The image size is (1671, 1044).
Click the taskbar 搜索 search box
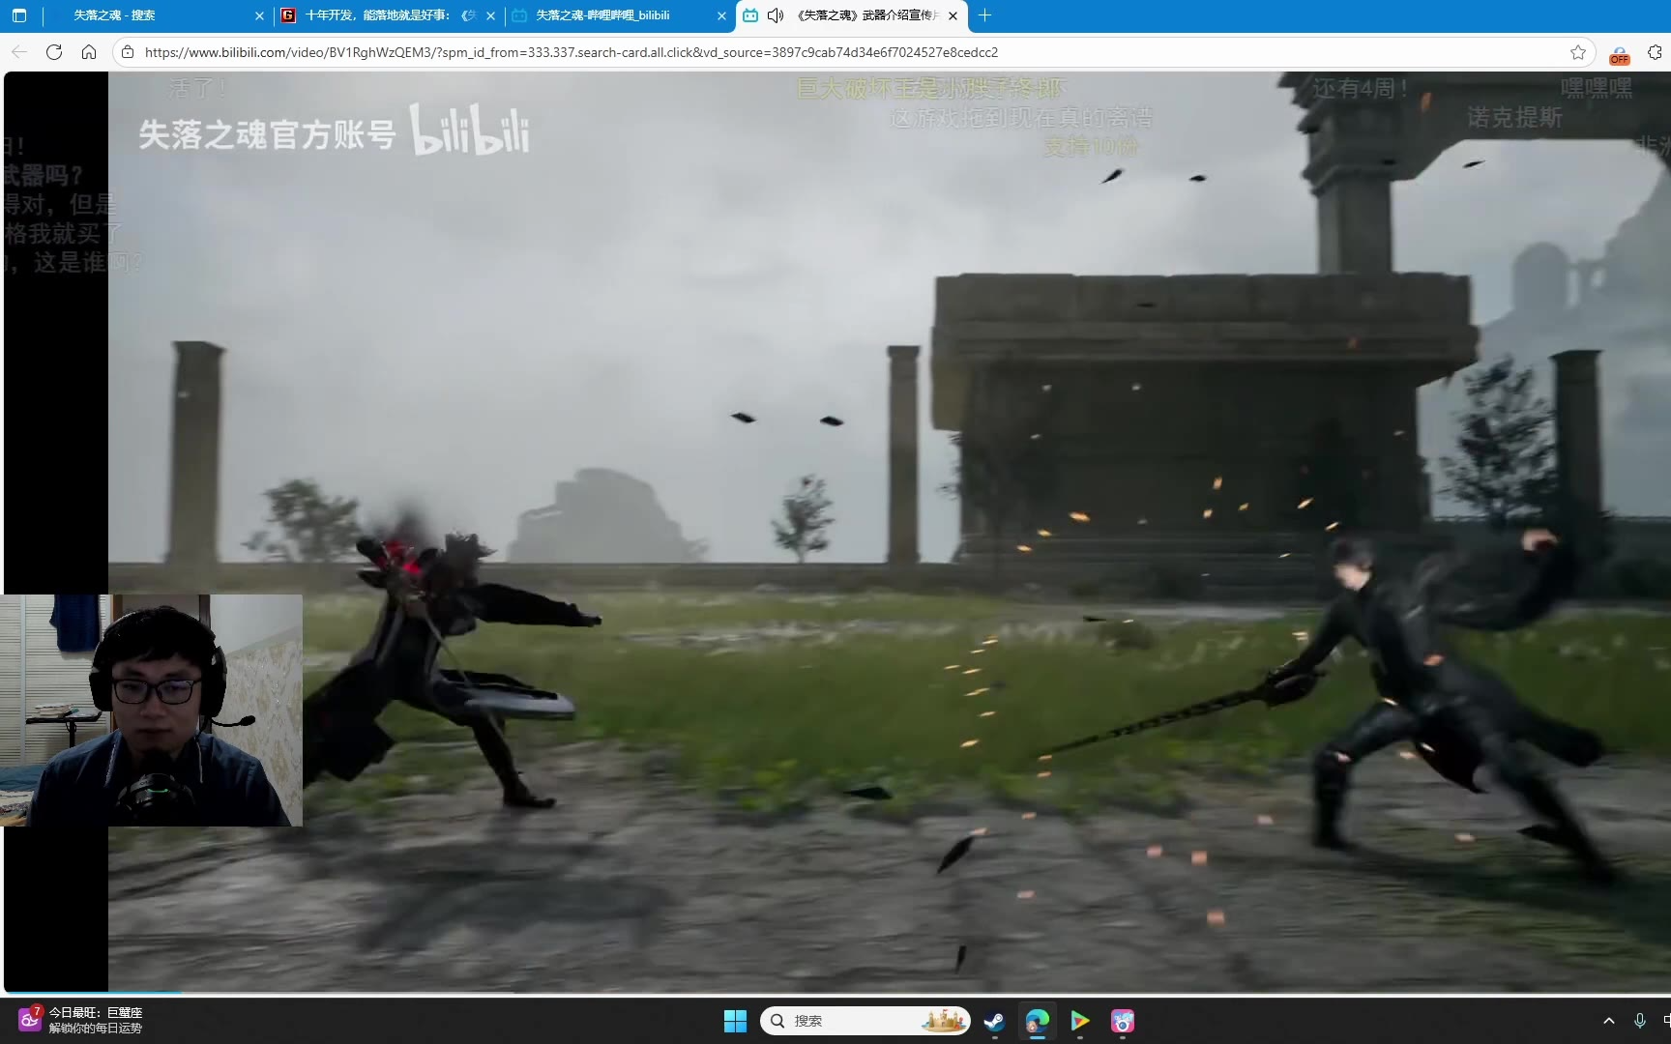click(x=865, y=1021)
